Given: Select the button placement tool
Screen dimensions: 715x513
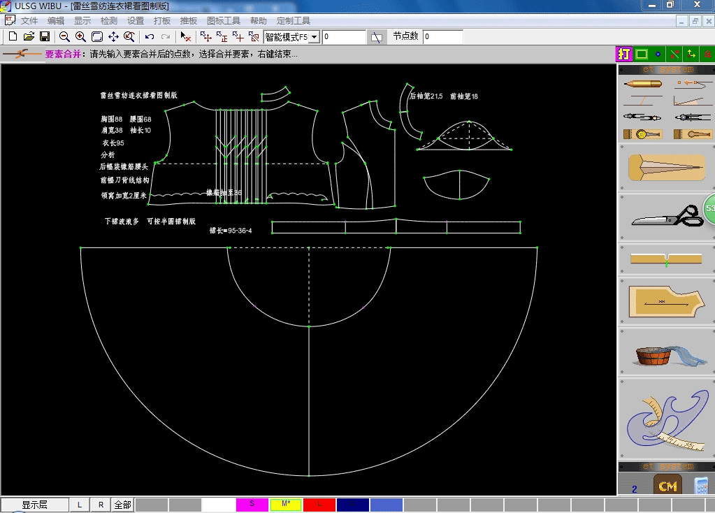Looking at the screenshot, I should click(642, 133).
